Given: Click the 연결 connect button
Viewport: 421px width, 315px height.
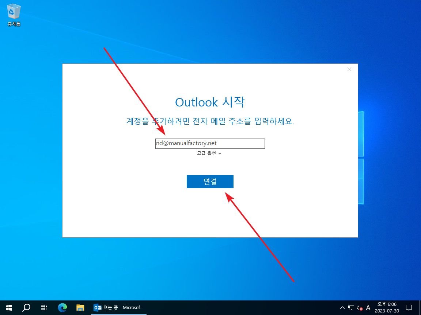Looking at the screenshot, I should (210, 182).
